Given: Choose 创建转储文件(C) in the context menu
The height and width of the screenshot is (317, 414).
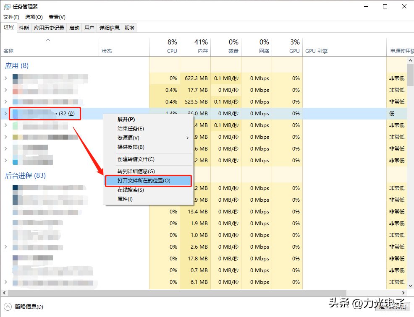Looking at the screenshot, I should click(148, 159).
